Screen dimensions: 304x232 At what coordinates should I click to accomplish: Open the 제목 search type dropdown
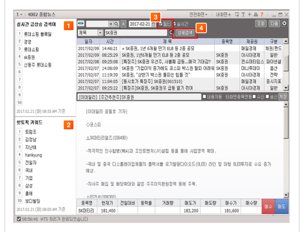click(100, 33)
